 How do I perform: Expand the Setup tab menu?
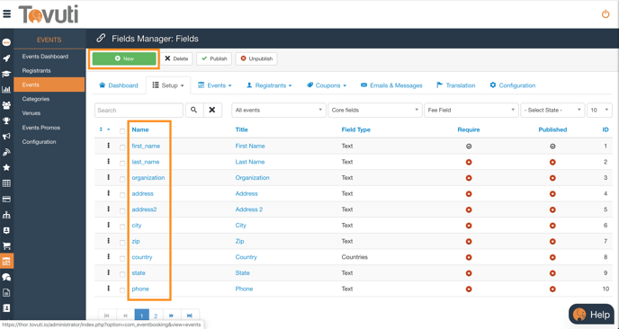point(168,85)
